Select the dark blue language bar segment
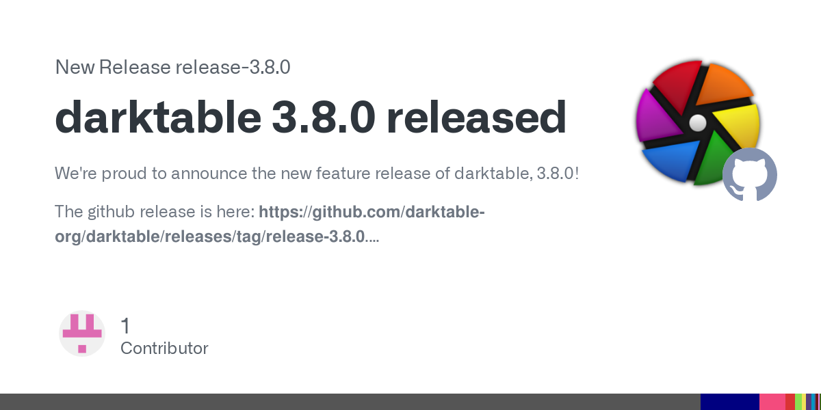The height and width of the screenshot is (410, 821). tap(730, 402)
